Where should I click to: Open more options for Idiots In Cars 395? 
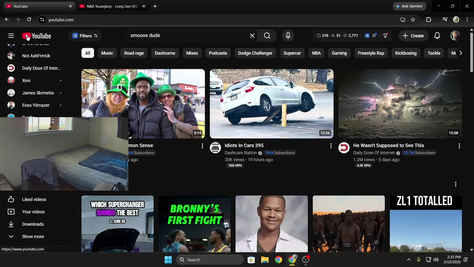click(331, 146)
